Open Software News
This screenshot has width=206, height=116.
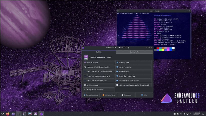(109, 95)
